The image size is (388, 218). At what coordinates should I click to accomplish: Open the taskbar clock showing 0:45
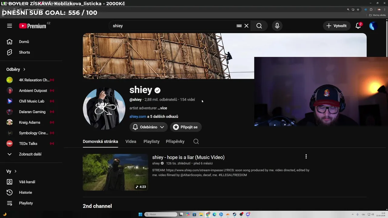381,214
